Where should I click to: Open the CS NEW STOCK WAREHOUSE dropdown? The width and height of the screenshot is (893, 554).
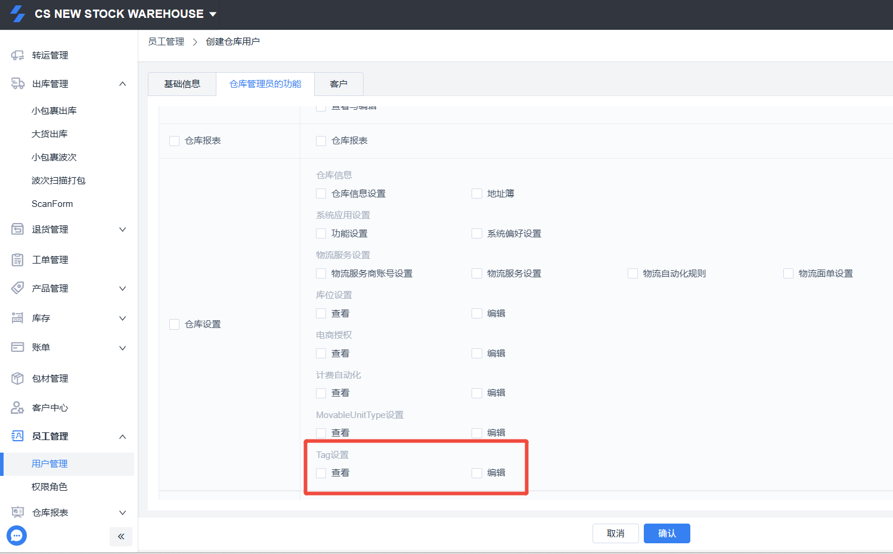coord(125,14)
